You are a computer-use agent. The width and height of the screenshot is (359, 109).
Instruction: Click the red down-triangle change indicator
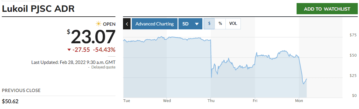pos(69,50)
